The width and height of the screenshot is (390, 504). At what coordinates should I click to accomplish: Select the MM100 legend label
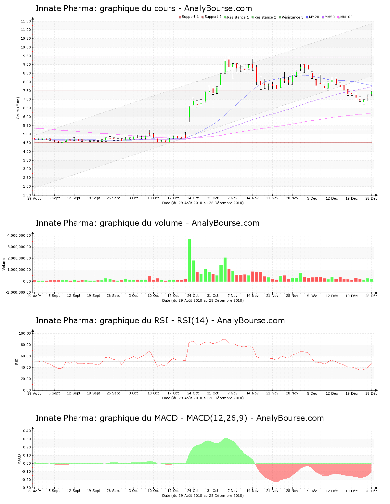(346, 17)
